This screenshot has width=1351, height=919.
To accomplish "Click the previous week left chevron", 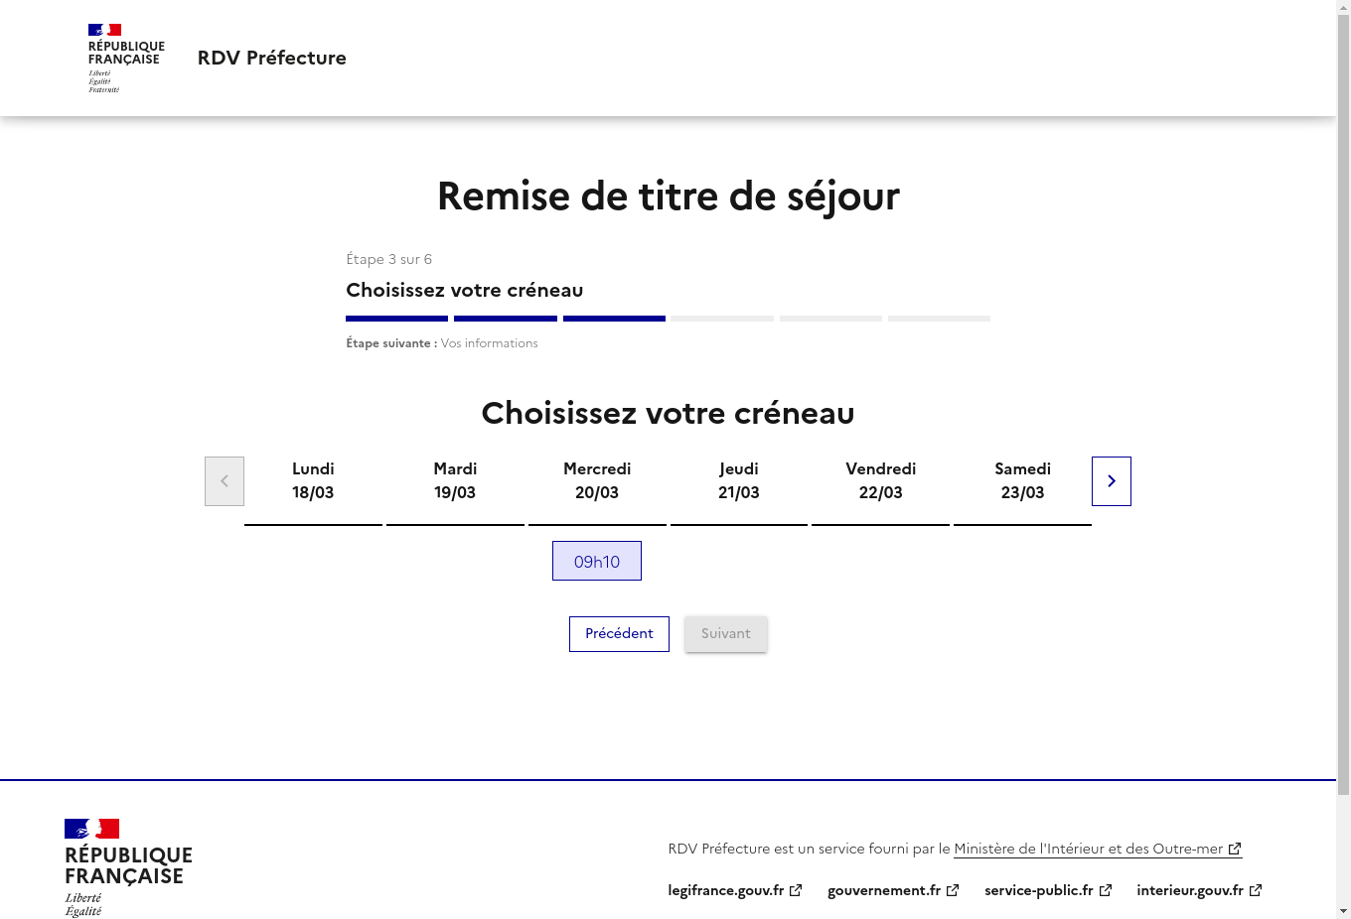I will [225, 481].
